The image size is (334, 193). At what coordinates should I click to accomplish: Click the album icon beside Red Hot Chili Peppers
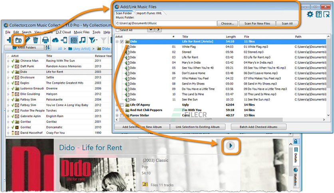127,110
